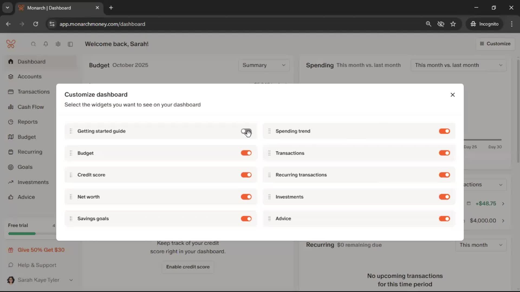
Task: Open search with the magnifier icon
Action: (33, 44)
